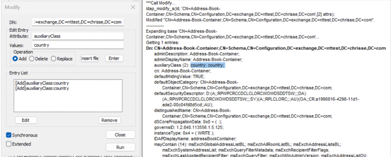Click the Values field containing country

point(78,45)
